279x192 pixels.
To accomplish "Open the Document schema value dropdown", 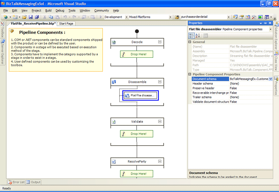I will 271,79.
